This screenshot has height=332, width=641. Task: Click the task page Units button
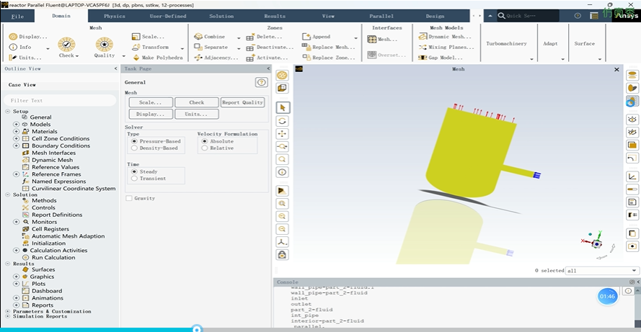(x=197, y=114)
